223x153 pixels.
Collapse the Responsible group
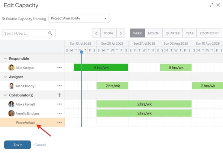(x=5, y=58)
